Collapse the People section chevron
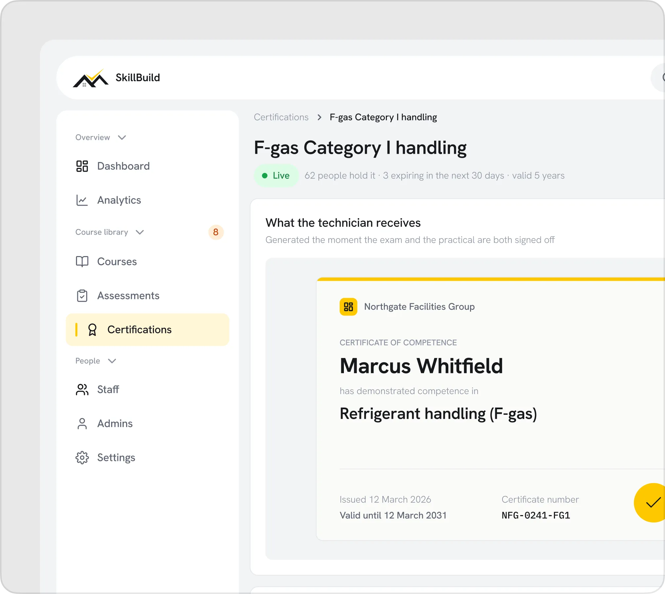Screen dimensions: 665x594 pos(112,361)
